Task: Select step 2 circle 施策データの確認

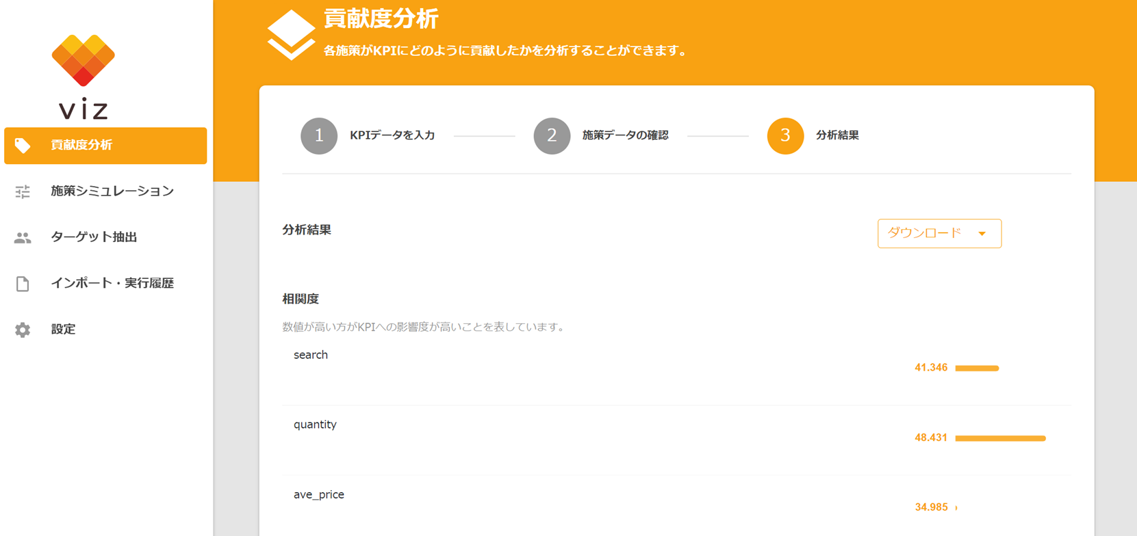Action: click(552, 135)
